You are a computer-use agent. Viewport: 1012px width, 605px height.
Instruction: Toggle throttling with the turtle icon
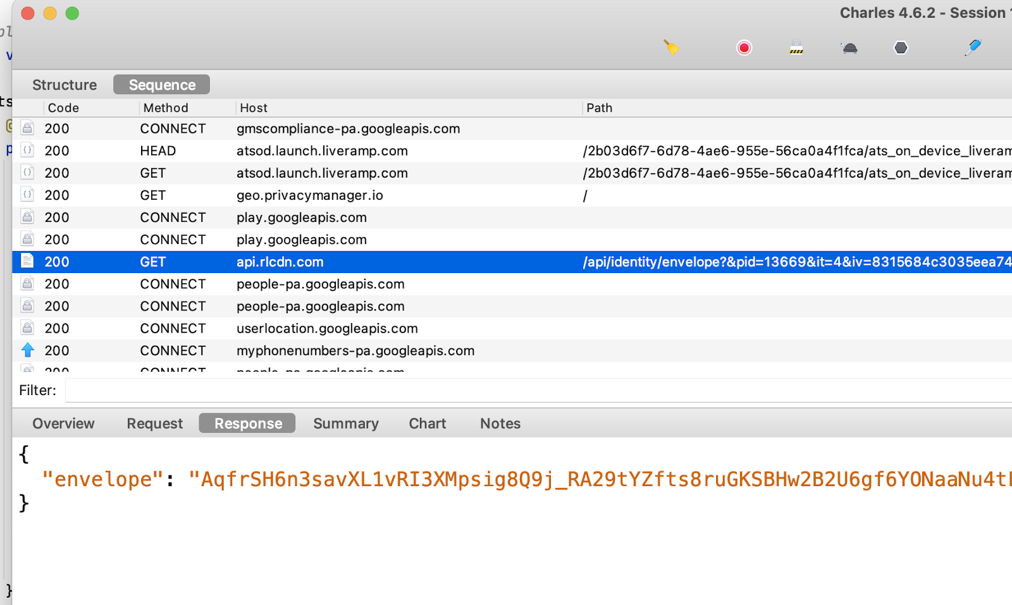coord(849,48)
